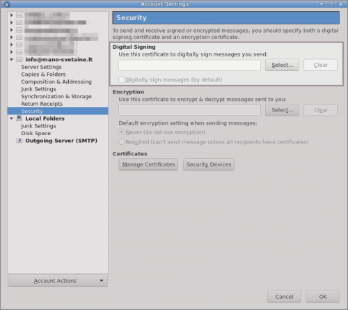Click Select for digital signing certificate
The image size is (348, 310).
click(x=282, y=65)
